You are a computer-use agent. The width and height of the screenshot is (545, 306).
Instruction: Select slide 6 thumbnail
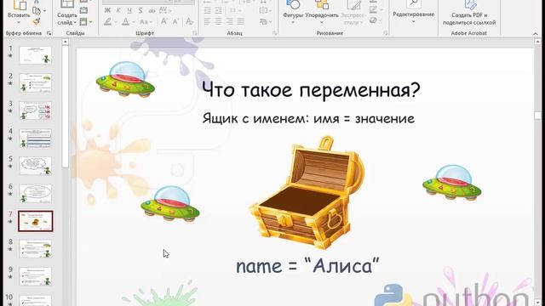[36, 194]
